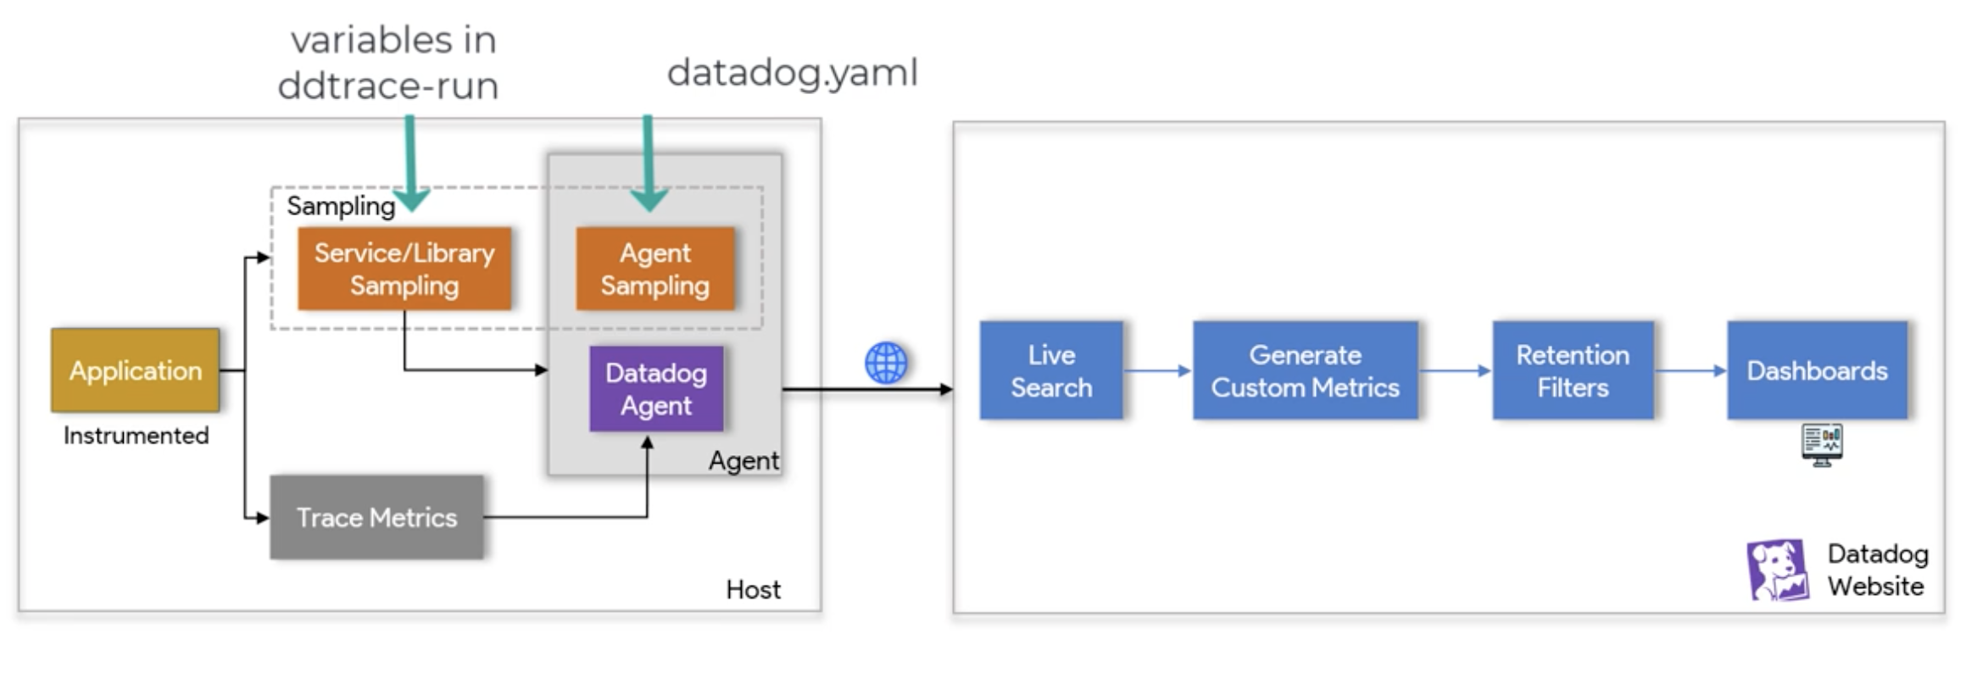This screenshot has height=673, width=1977.
Task: Click the 'Datadog Website' label
Action: point(1877,570)
